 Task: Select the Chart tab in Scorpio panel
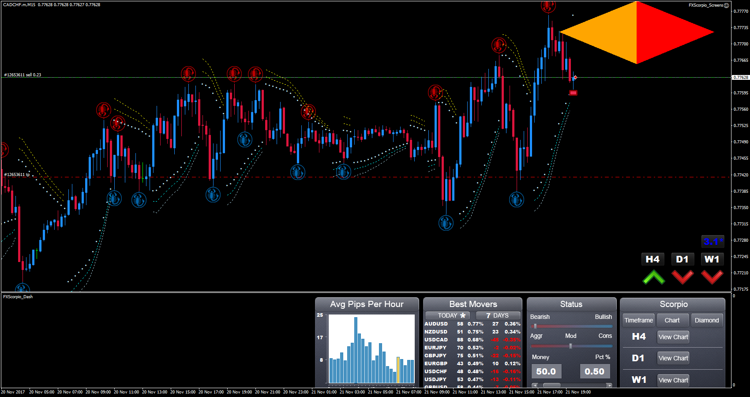[672, 320]
